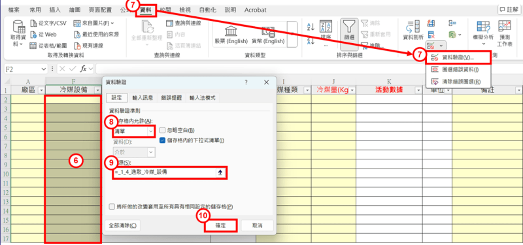
Task: Open the 廠區 column filter dropdown
Action: [41, 90]
